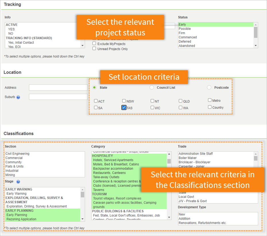The height and width of the screenshot is (236, 267).
Task: Open the Suburb help icon
Action: (18, 97)
